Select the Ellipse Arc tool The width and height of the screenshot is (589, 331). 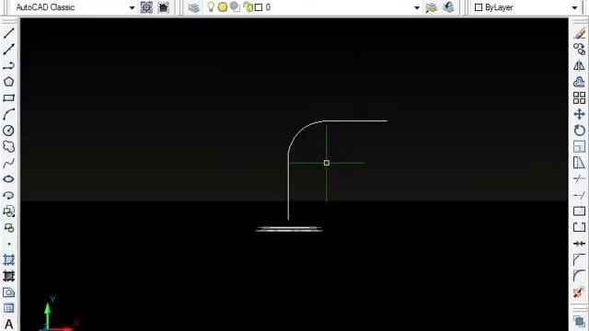pyautogui.click(x=8, y=195)
